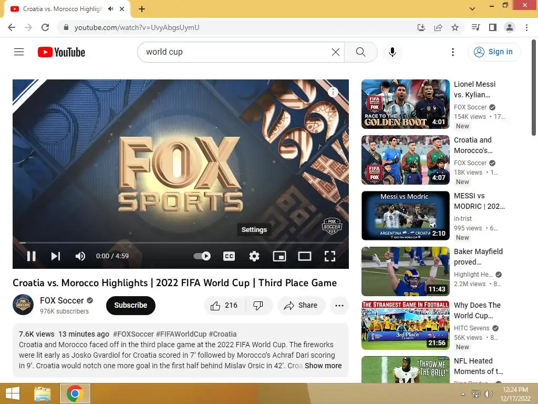This screenshot has width=538, height=404.
Task: Start voice search with microphone
Action: tap(392, 52)
